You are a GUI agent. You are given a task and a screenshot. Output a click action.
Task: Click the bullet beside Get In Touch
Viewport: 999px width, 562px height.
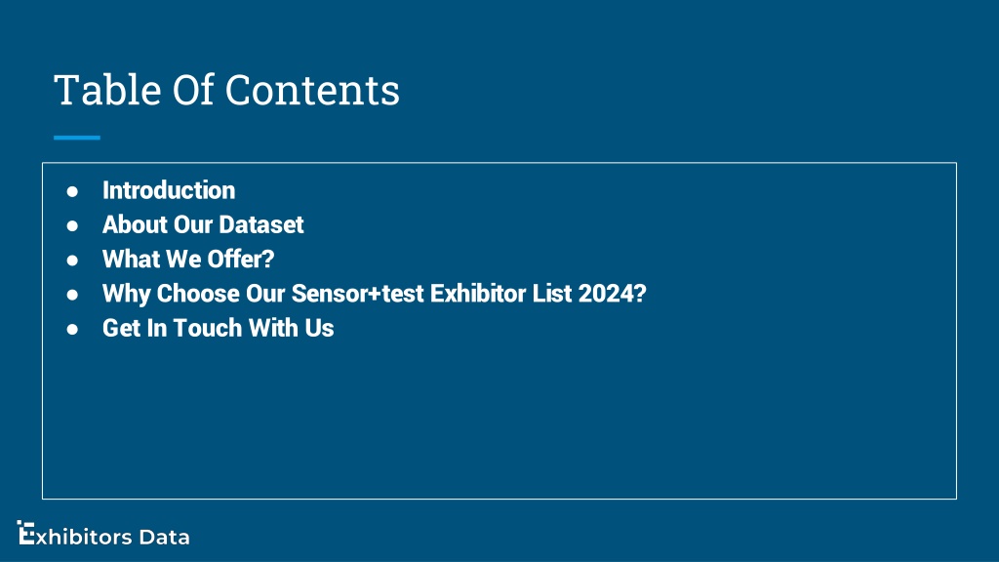[x=72, y=329]
